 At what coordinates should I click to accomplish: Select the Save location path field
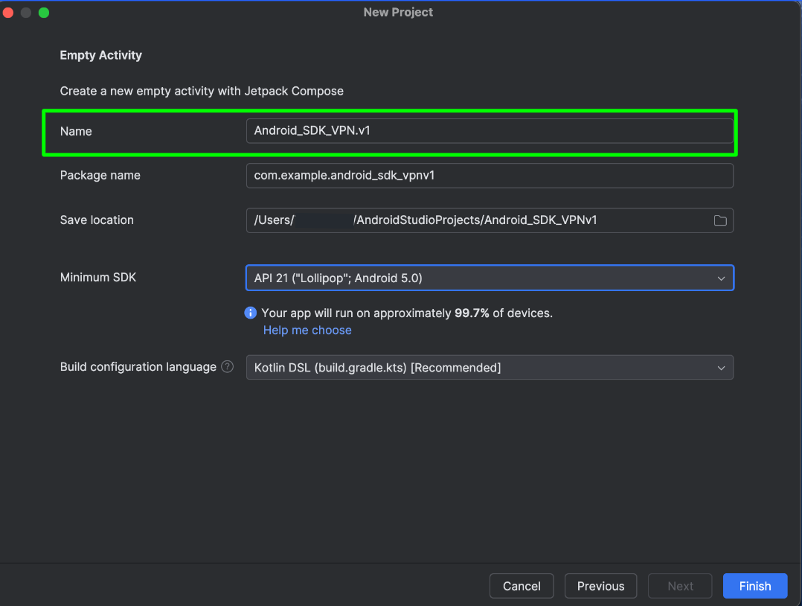pos(476,220)
